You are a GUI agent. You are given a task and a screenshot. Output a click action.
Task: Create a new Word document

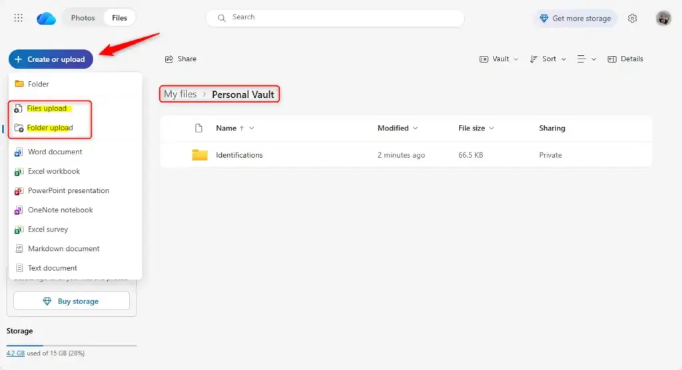75,152
